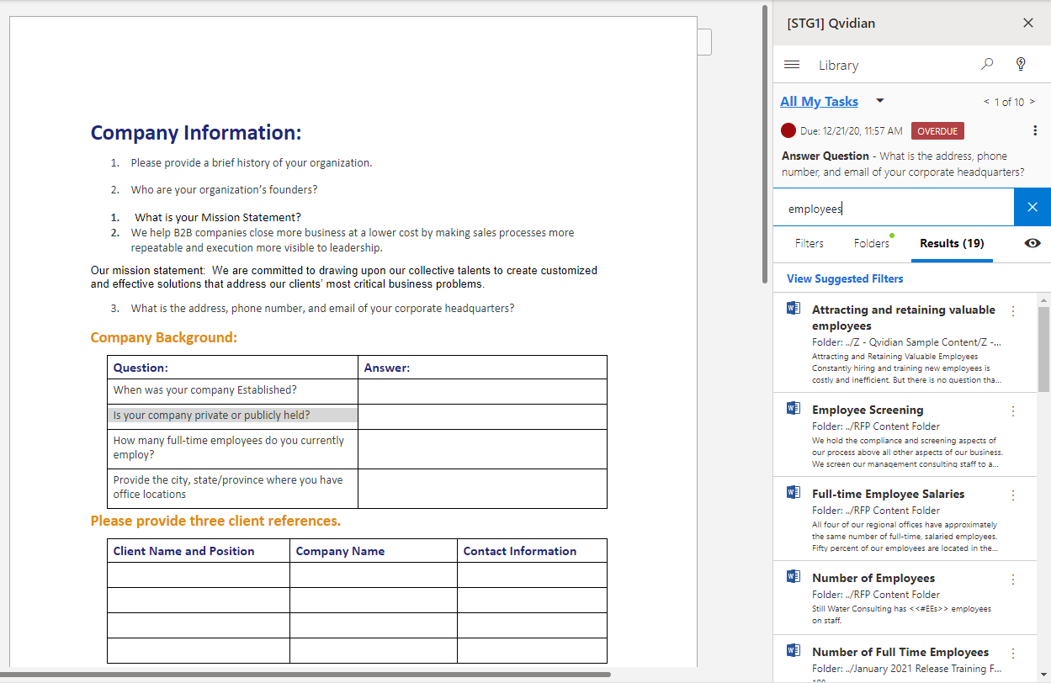
Task: Click 'When was your company Established?' cell
Action: pos(232,391)
